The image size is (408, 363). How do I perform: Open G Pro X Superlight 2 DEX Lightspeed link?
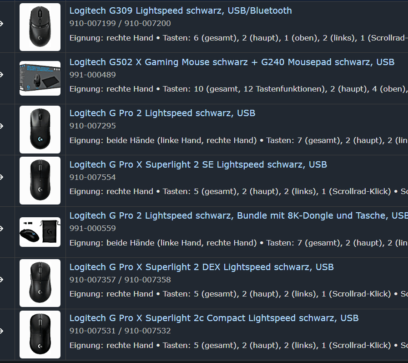click(x=201, y=267)
